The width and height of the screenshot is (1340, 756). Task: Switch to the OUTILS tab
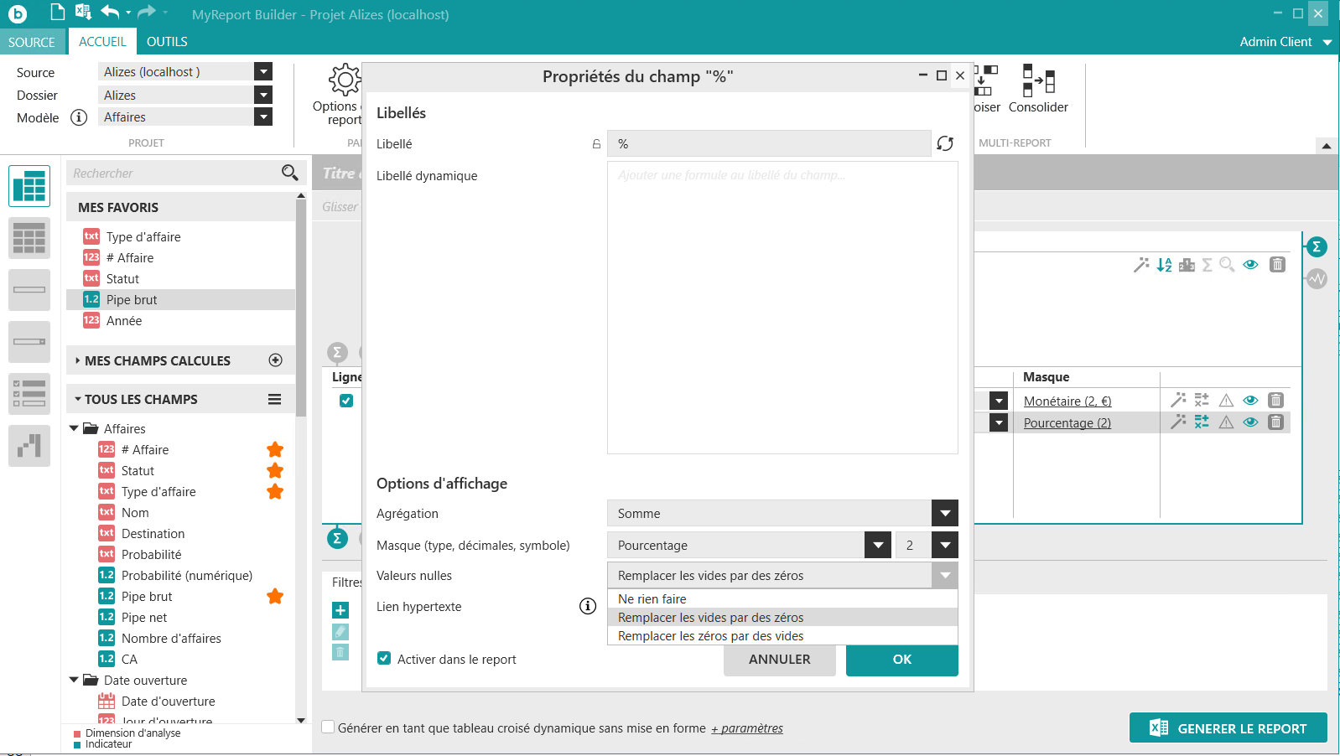167,42
